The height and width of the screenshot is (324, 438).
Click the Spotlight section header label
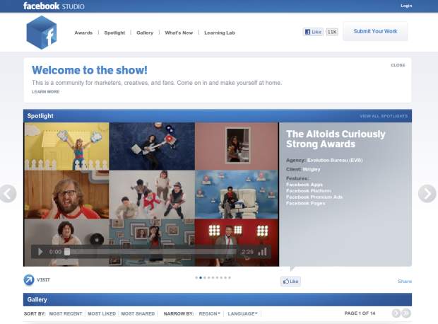[x=40, y=116]
